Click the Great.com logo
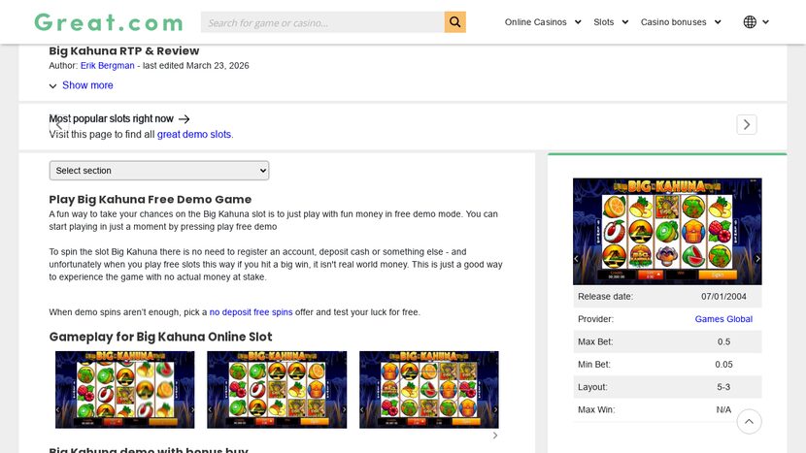The width and height of the screenshot is (806, 453). tap(108, 22)
